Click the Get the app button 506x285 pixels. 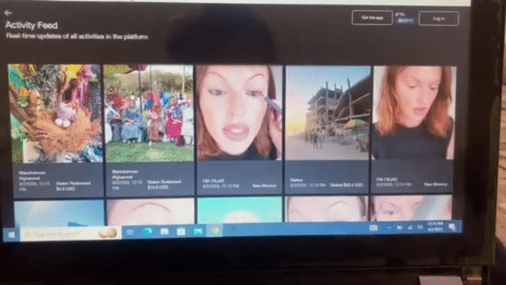[x=372, y=17]
